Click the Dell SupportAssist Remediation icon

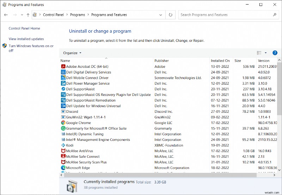[63, 100]
